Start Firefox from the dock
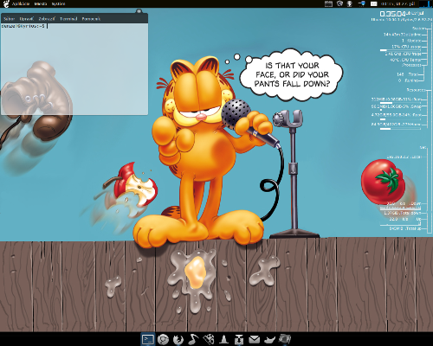Viewport: 433px width, 346px height. (178, 339)
